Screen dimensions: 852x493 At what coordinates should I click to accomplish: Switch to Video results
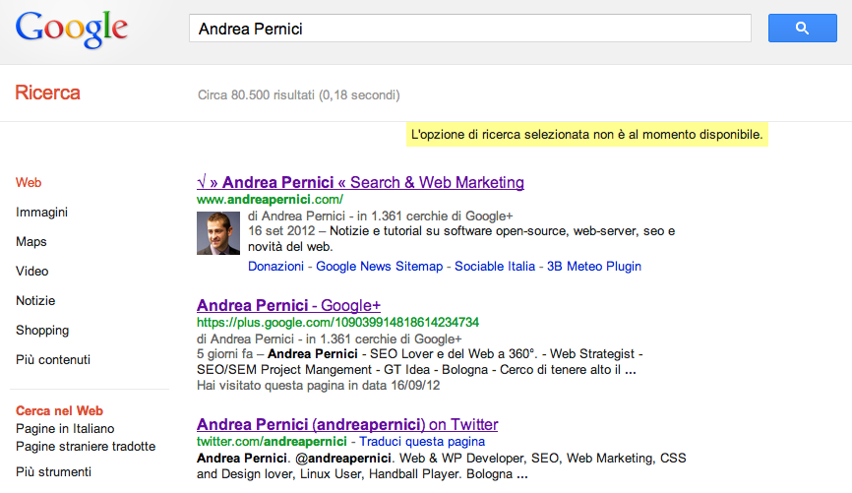pyautogui.click(x=32, y=272)
